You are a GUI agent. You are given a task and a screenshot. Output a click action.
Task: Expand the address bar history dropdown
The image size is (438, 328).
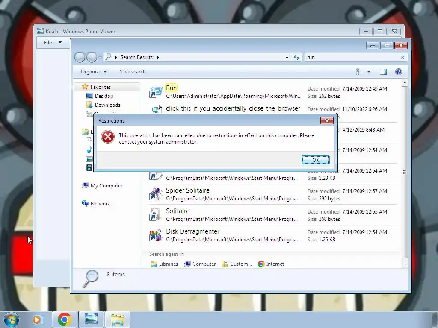point(287,57)
